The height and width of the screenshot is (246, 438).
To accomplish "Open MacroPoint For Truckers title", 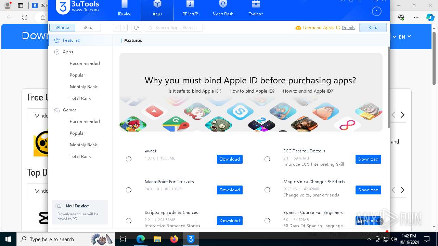I will point(169,182).
